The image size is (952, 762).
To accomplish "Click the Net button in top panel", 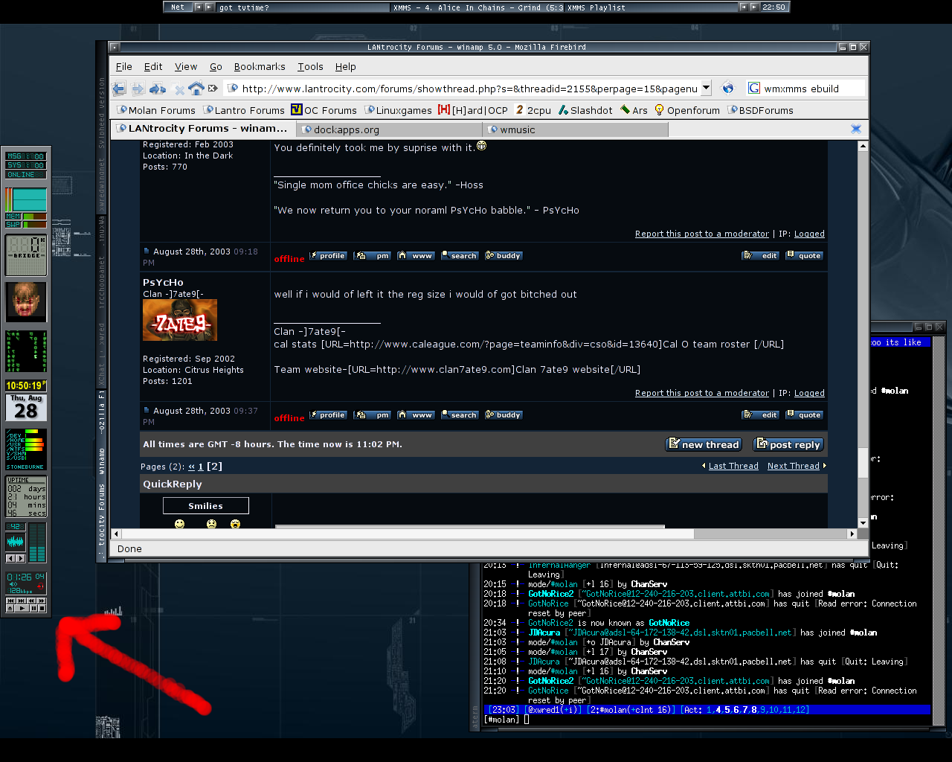I will (x=178, y=7).
